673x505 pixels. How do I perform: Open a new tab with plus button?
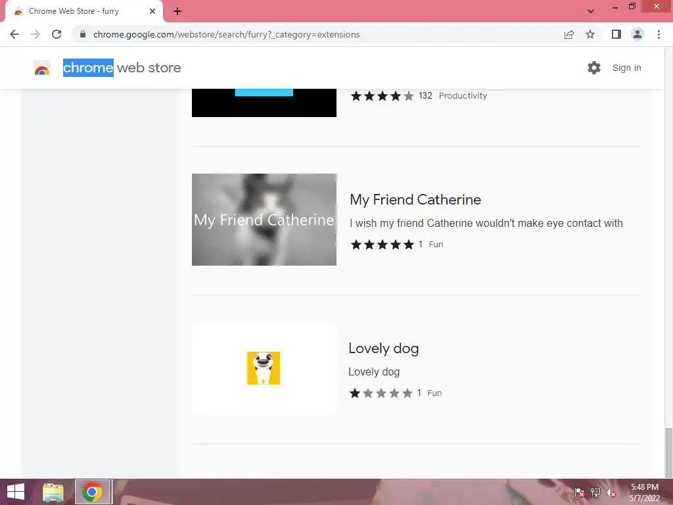(177, 12)
